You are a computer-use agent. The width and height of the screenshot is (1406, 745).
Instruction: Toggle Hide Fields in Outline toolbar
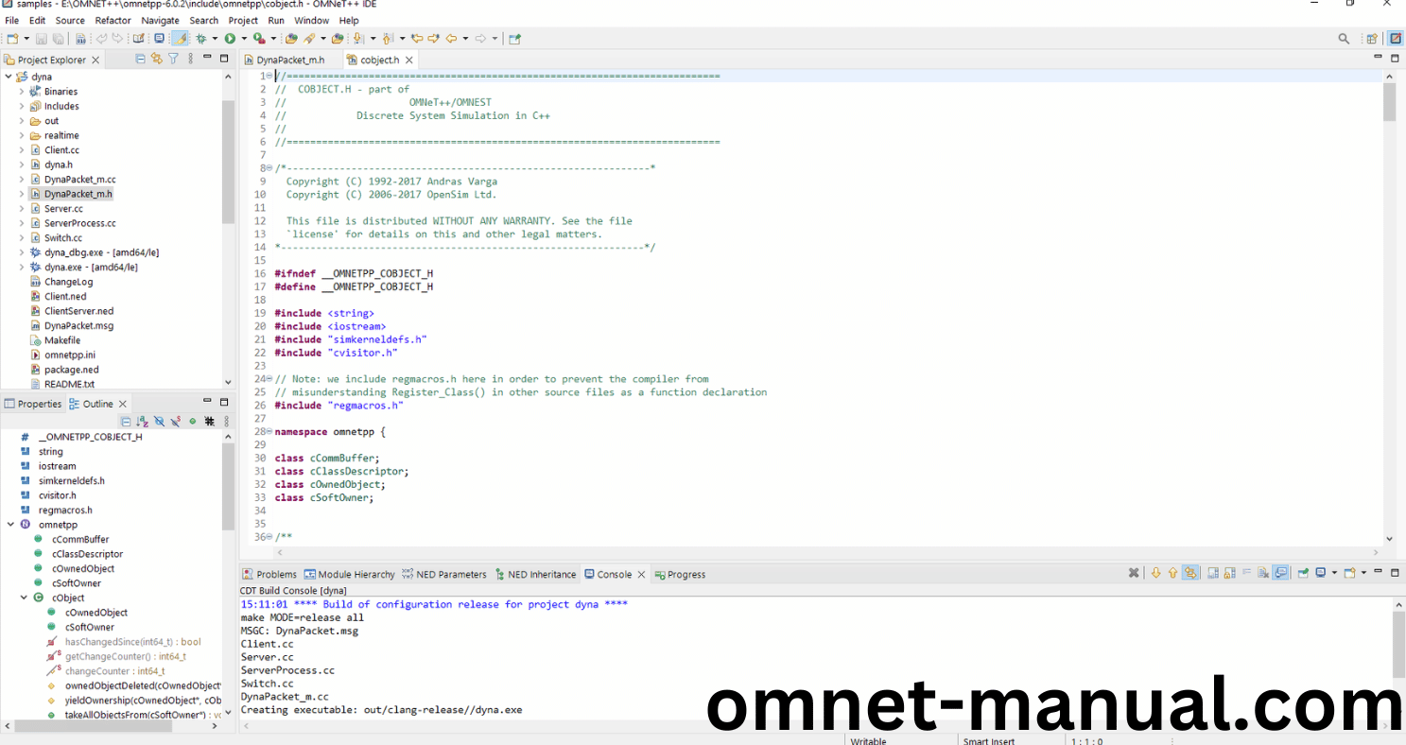[x=159, y=422]
